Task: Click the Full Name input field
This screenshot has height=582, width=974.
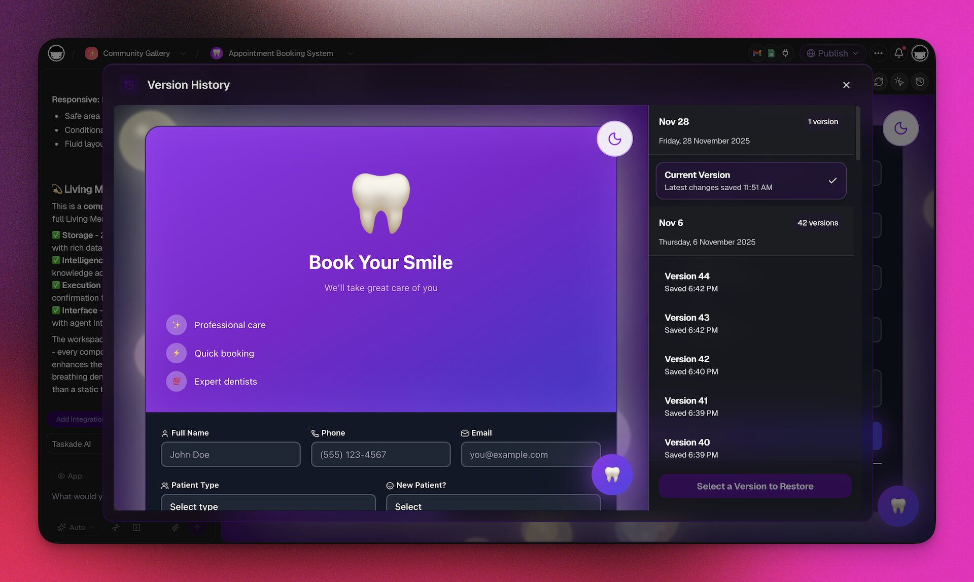Action: tap(230, 454)
